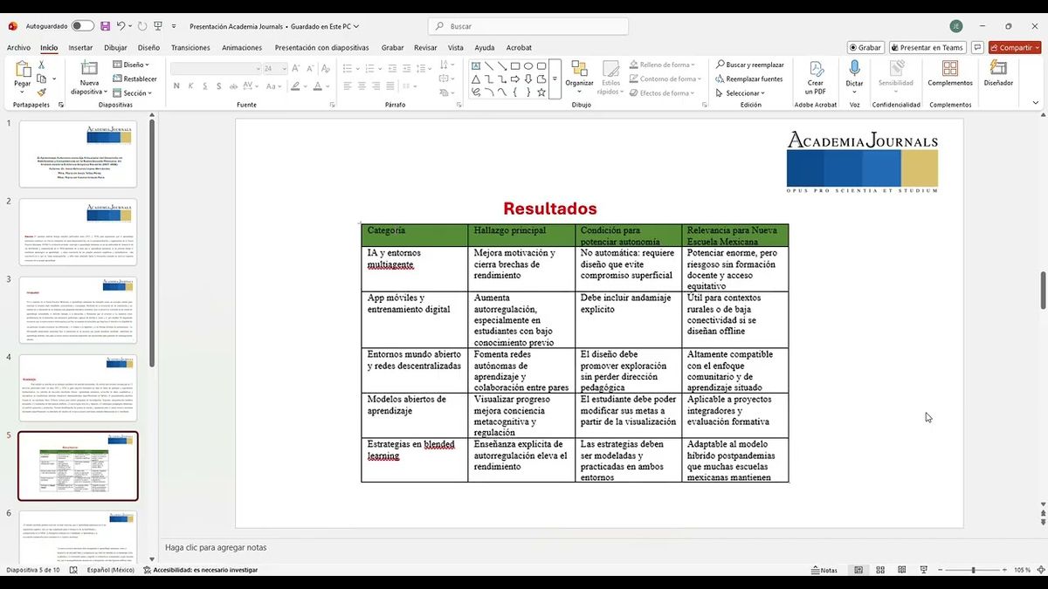Click the slide sorter view icon
The height and width of the screenshot is (589, 1048).
coord(880,570)
